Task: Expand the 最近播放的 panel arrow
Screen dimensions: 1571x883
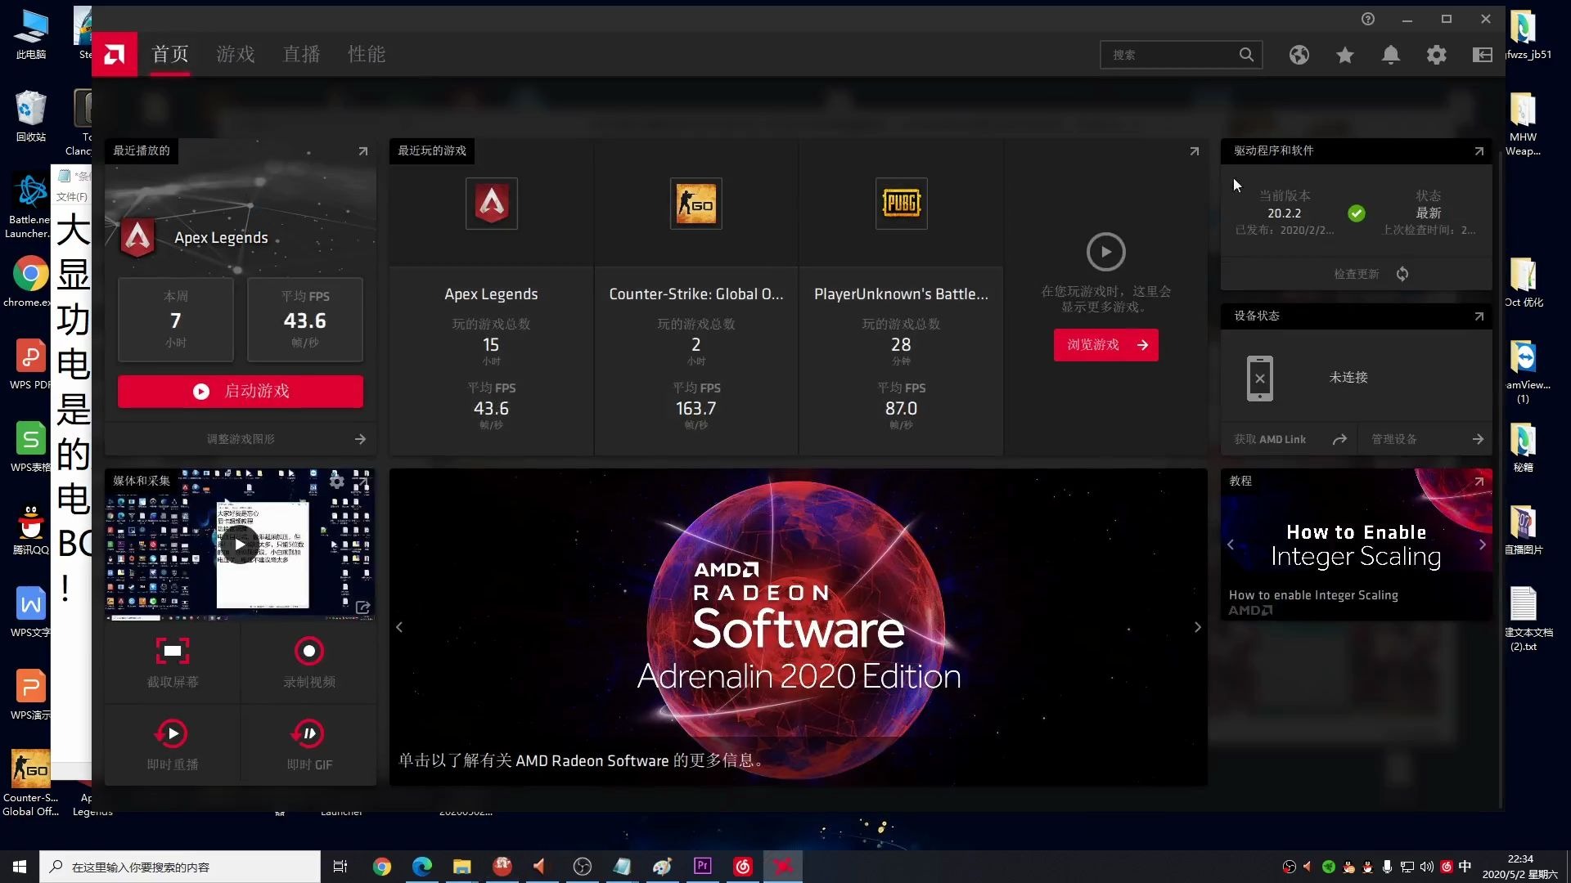Action: [x=363, y=151]
